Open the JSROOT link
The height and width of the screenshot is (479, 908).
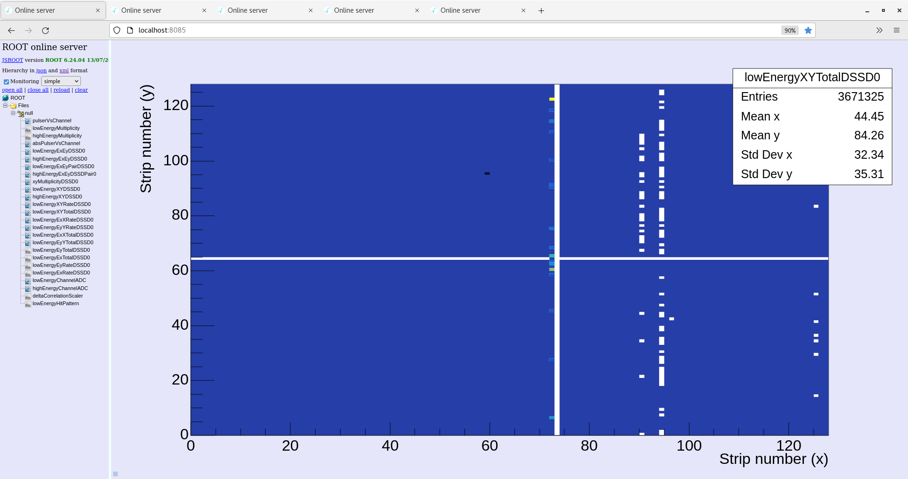13,60
